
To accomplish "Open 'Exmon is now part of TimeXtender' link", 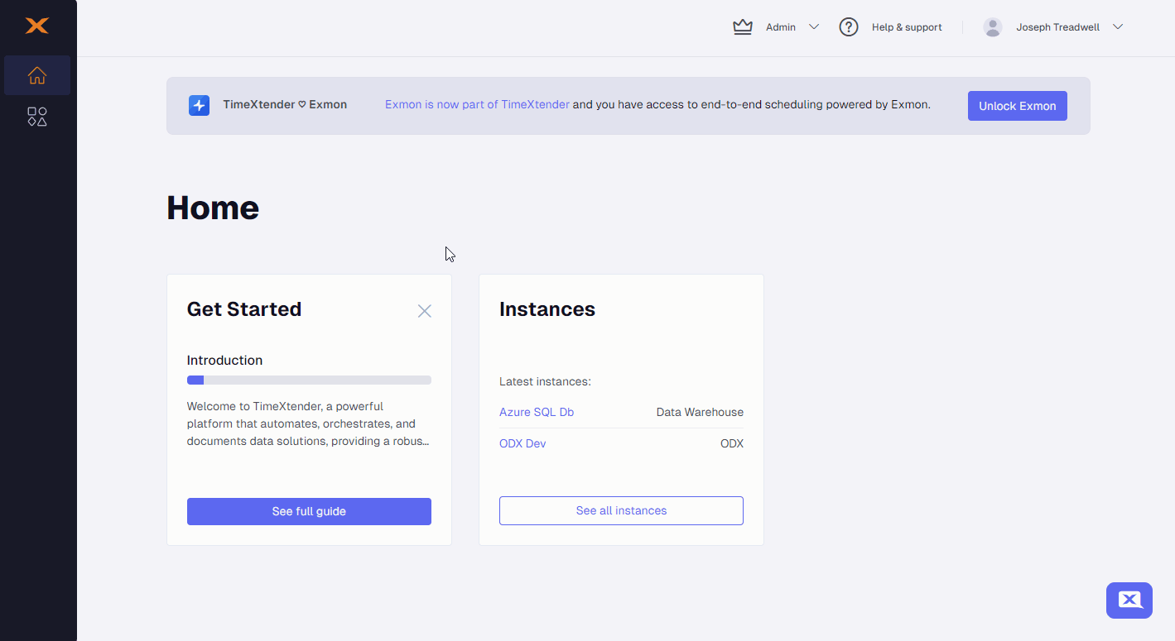I will 477,105.
